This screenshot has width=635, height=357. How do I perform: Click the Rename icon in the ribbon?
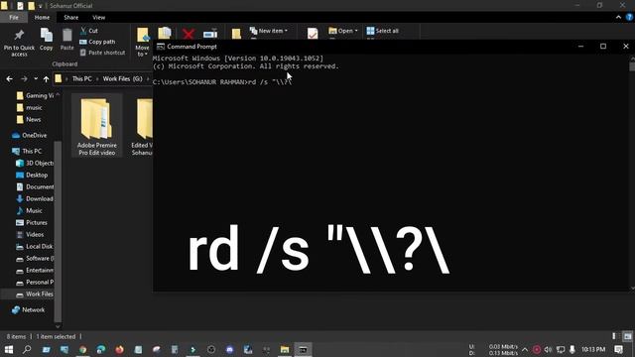[210, 35]
